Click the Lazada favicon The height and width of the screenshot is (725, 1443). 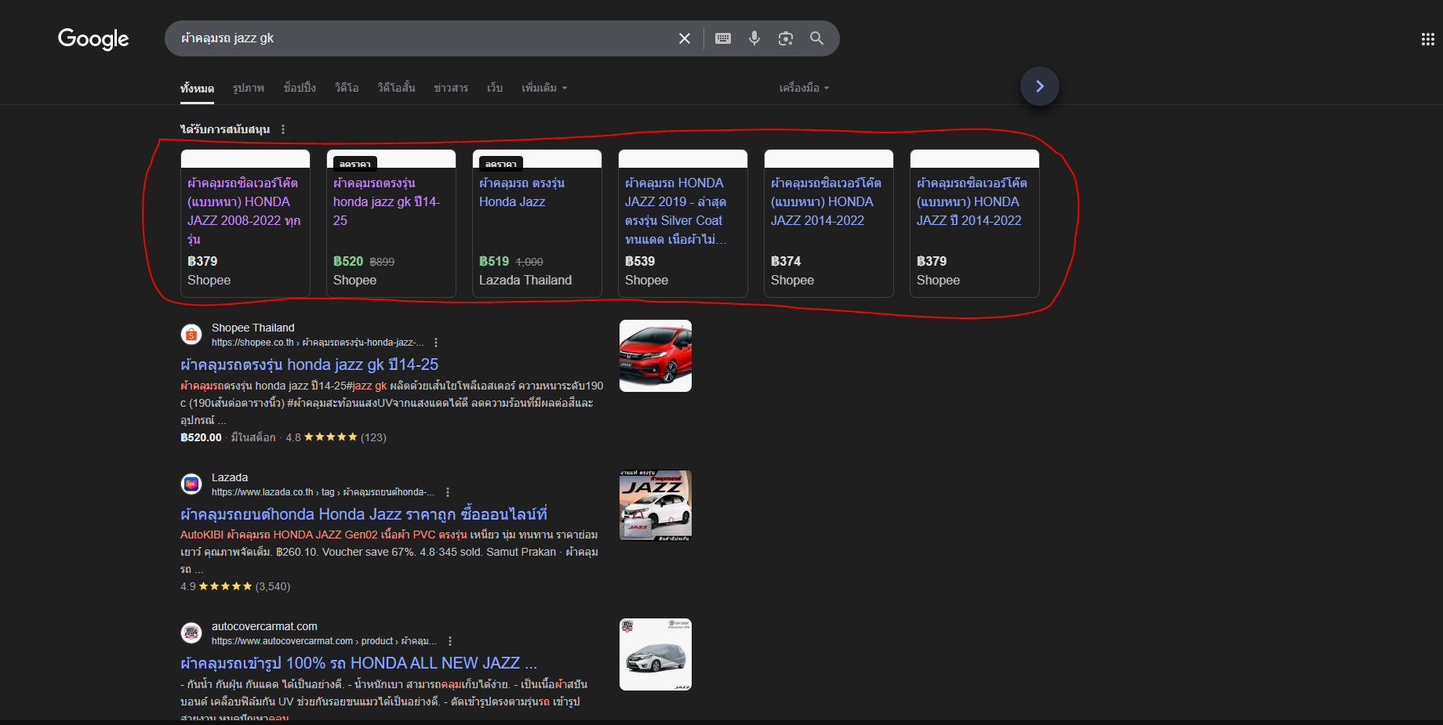point(191,484)
